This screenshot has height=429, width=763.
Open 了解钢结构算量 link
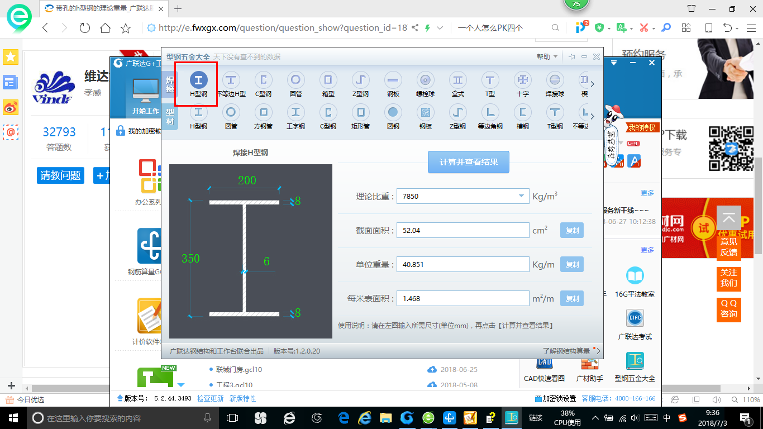pyautogui.click(x=566, y=351)
